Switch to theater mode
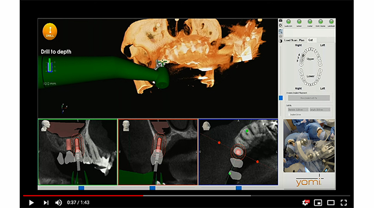Image resolution: width=374 pixels, height=208 pixels. pyautogui.click(x=331, y=203)
